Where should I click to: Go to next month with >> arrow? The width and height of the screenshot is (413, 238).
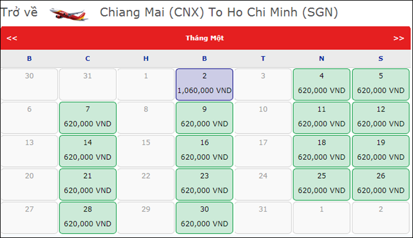point(398,38)
